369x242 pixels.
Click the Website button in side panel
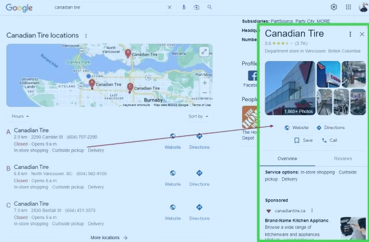click(296, 128)
